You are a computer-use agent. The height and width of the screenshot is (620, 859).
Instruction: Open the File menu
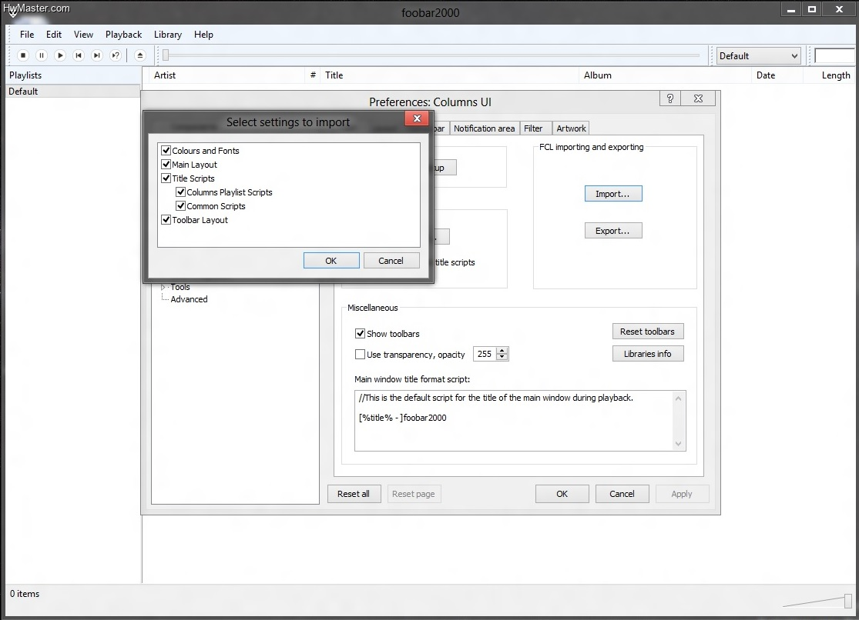27,35
